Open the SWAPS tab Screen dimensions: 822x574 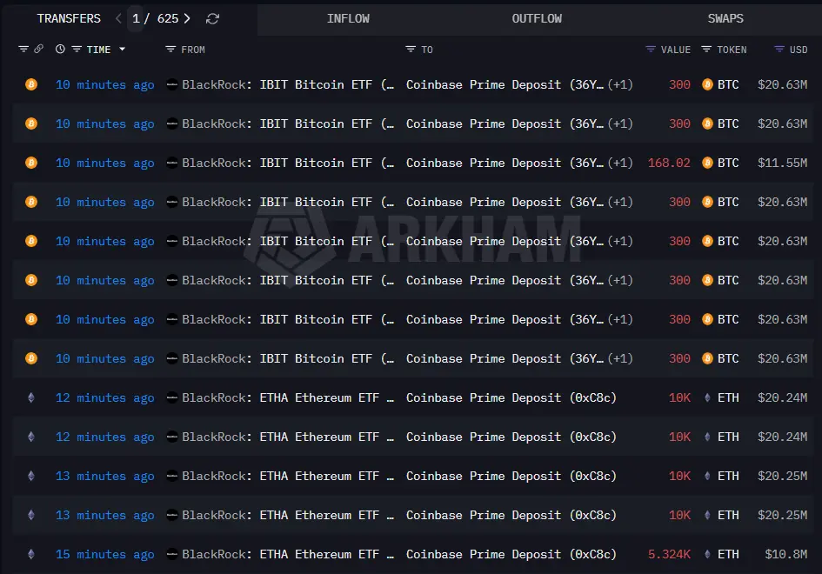(725, 18)
